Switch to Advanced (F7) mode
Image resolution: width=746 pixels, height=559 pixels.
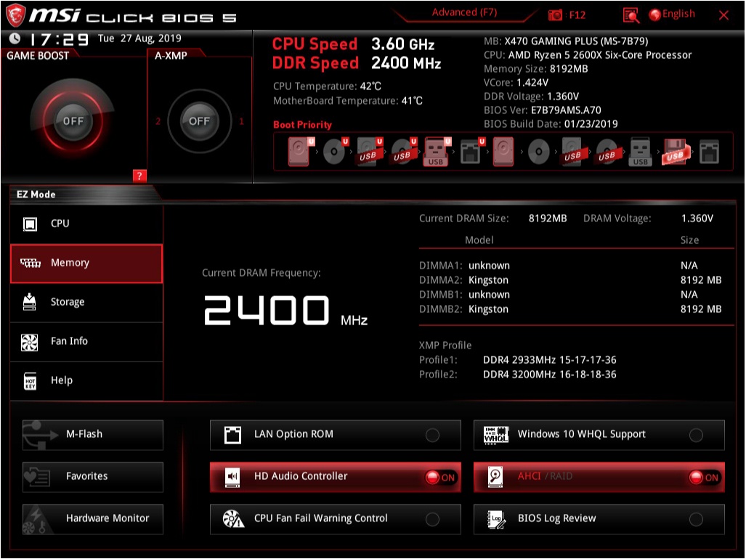point(464,12)
